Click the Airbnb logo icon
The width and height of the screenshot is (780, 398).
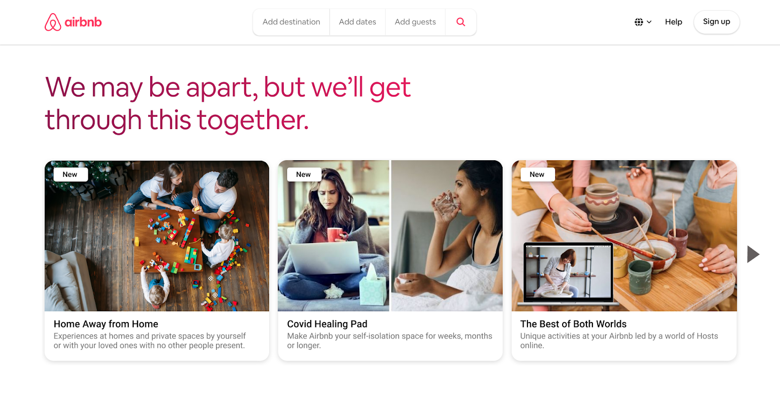pyautogui.click(x=53, y=22)
